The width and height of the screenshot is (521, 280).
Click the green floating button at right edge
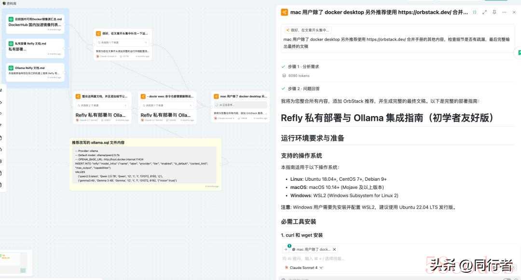point(519,52)
